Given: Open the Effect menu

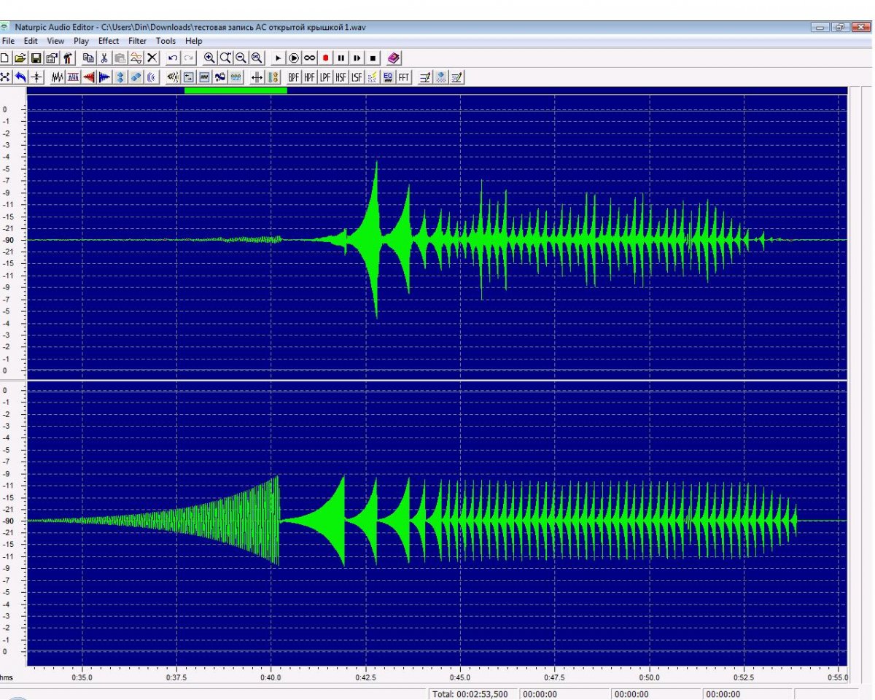Looking at the screenshot, I should 109,41.
